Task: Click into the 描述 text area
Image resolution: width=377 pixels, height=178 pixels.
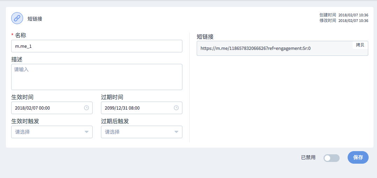Action: pos(97,77)
